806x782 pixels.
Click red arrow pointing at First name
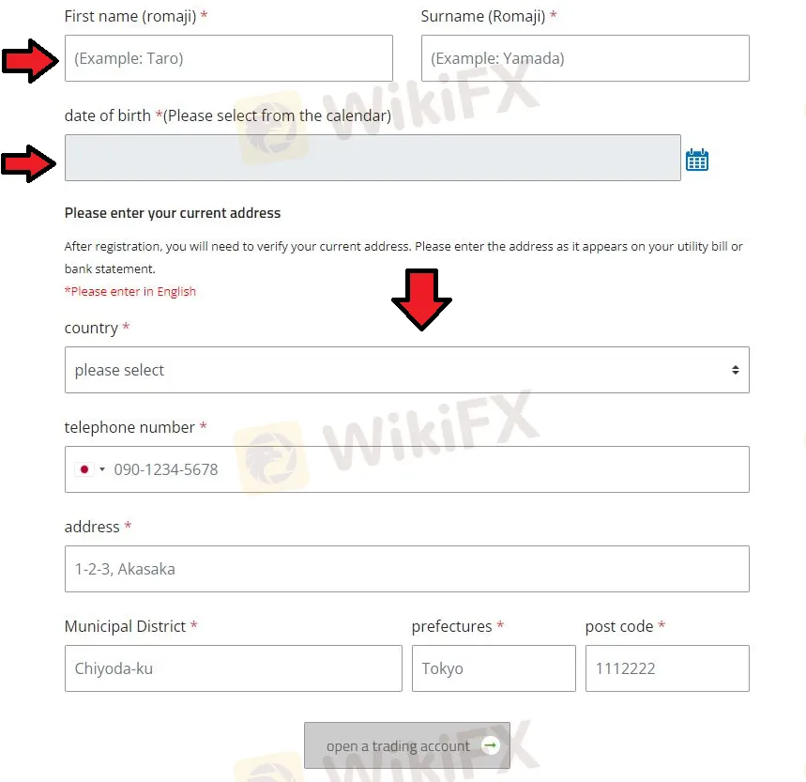coord(30,61)
